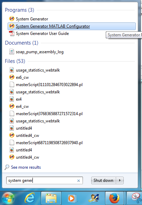
Task: Click the Programs (3) group header
Action: pos(19,10)
